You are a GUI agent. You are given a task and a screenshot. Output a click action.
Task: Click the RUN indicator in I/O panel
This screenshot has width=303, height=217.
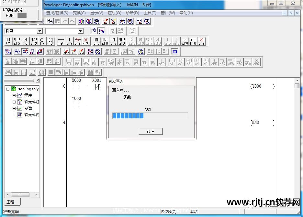click(22, 16)
